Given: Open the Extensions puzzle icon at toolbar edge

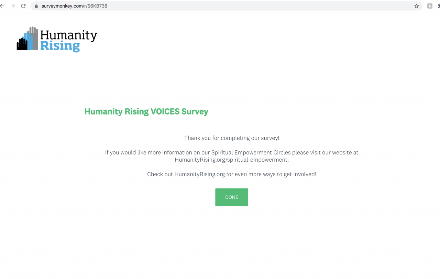Looking at the screenshot, I should pos(438,6).
